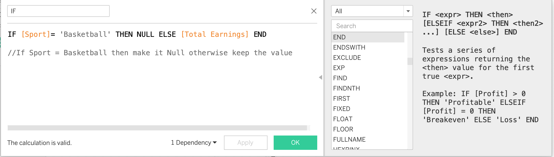This screenshot has width=554, height=157.
Task: Click the [Total Earnings] field in formula
Action: [215, 34]
